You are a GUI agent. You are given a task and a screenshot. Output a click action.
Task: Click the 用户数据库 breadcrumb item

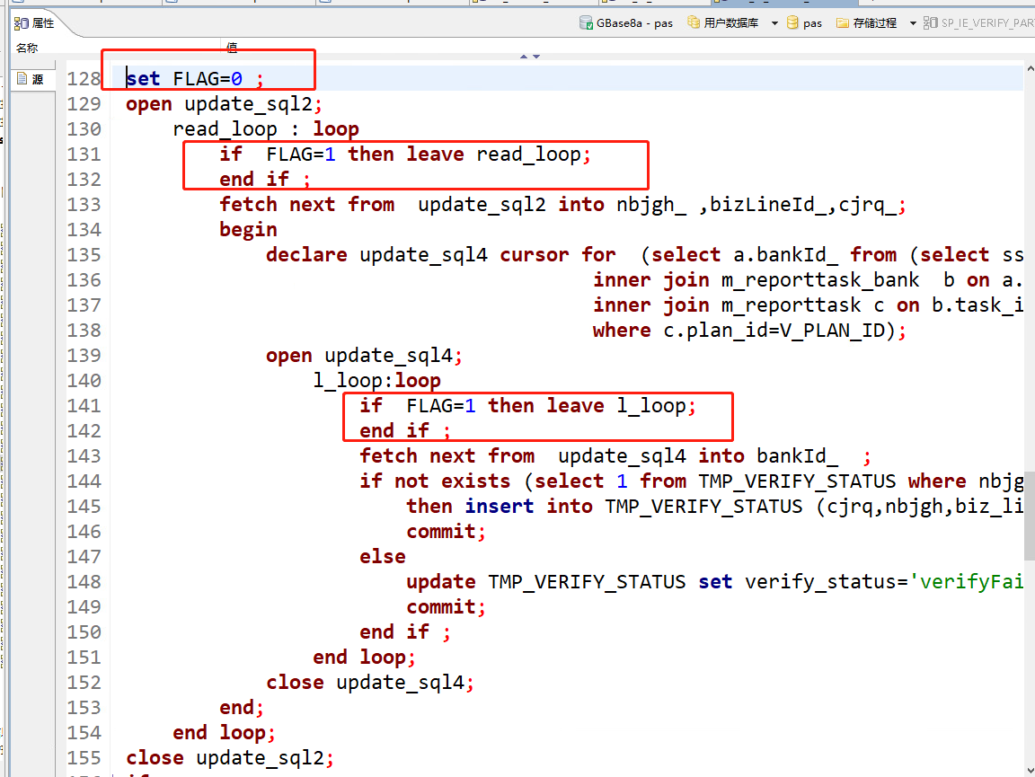[x=722, y=23]
